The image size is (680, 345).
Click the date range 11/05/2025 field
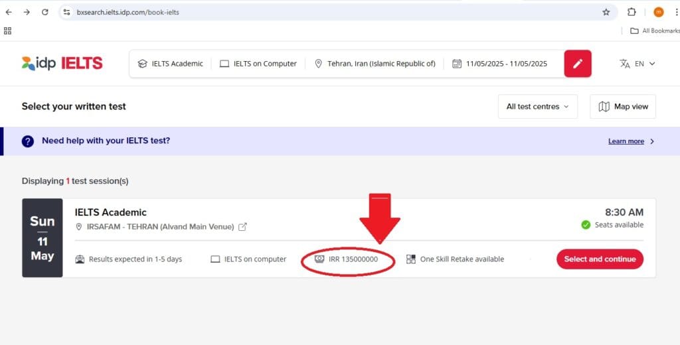[x=499, y=64]
